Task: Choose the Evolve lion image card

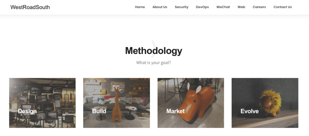Action: tap(265, 103)
